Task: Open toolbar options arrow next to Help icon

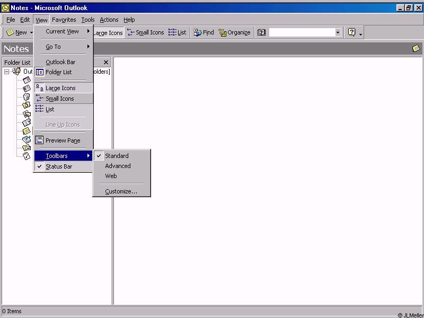Action: click(360, 34)
